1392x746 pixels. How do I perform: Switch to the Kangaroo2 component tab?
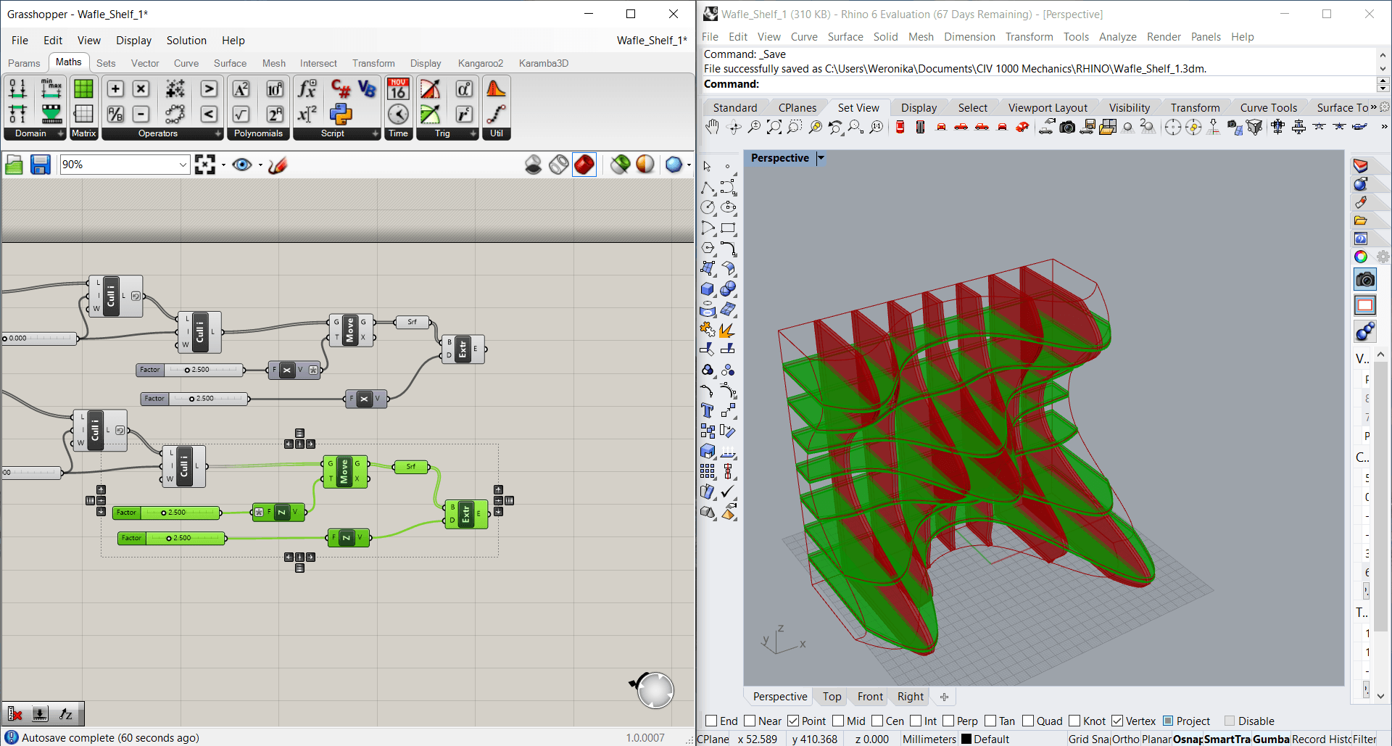click(x=480, y=63)
